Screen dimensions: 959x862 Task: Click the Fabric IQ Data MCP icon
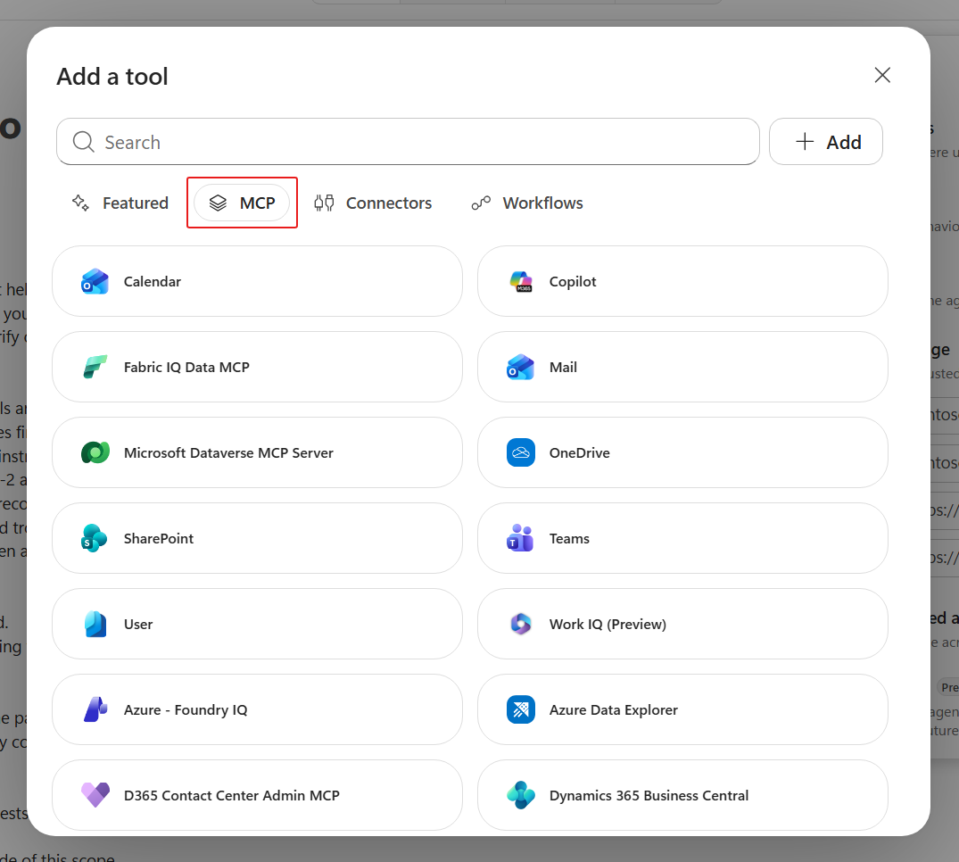pos(95,367)
